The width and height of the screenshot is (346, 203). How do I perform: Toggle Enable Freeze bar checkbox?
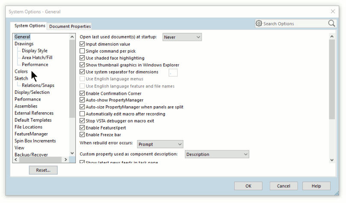coord(83,134)
